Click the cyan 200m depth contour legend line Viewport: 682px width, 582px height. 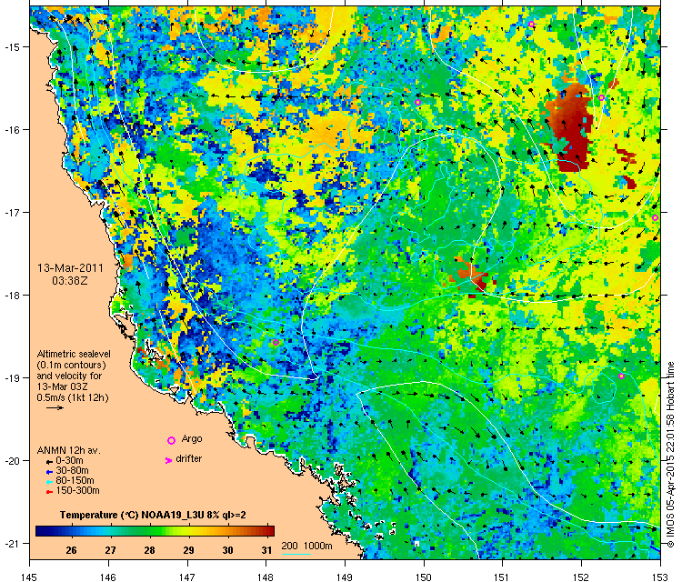[x=296, y=554]
